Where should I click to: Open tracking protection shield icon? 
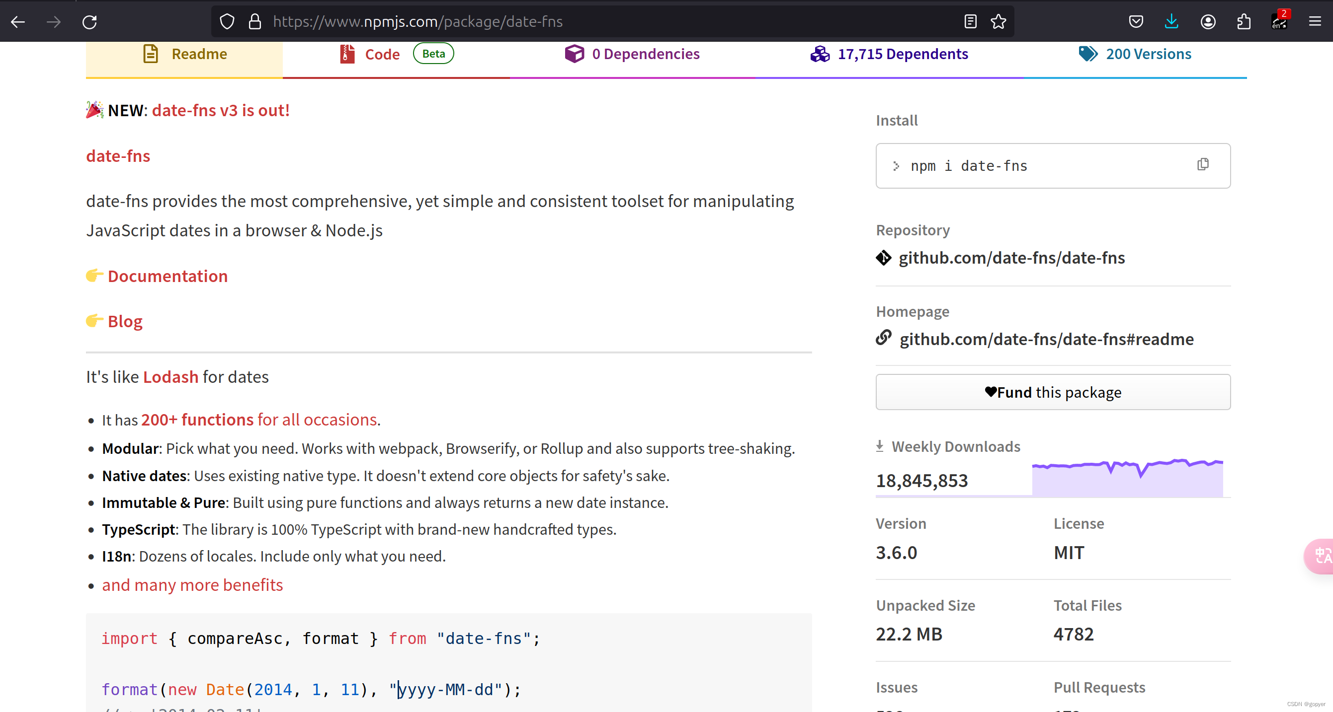[227, 22]
